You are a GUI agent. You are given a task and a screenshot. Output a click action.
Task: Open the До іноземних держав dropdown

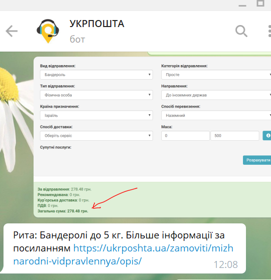tap(216, 95)
